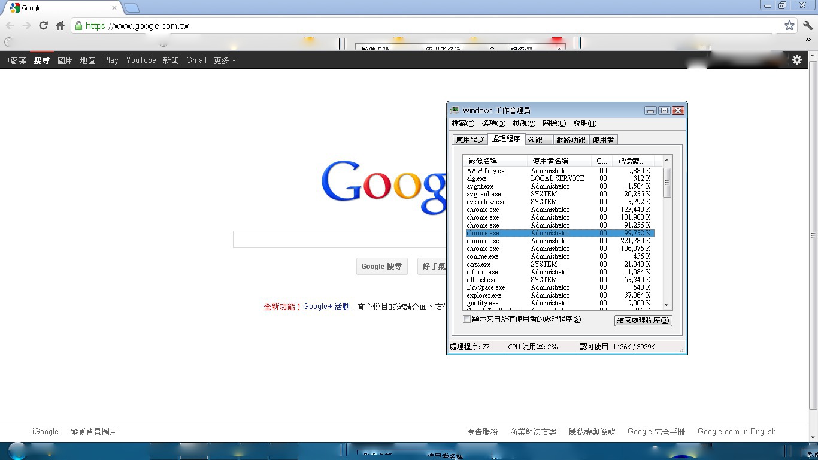The height and width of the screenshot is (460, 818).
Task: Open the Google+ 活動 link
Action: click(x=326, y=307)
